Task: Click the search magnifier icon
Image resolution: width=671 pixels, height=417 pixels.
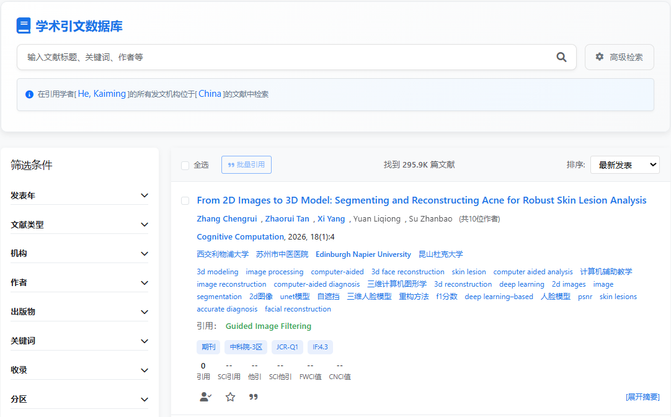Action: click(x=561, y=57)
